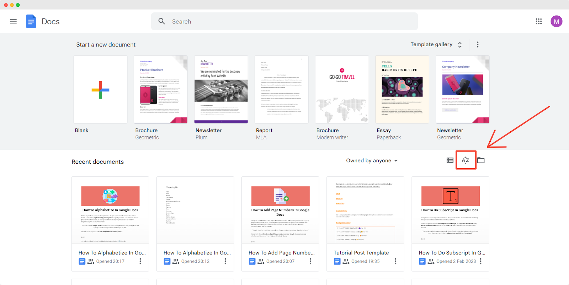Click the blue Docs logo icon
Image resolution: width=569 pixels, height=285 pixels.
31,21
